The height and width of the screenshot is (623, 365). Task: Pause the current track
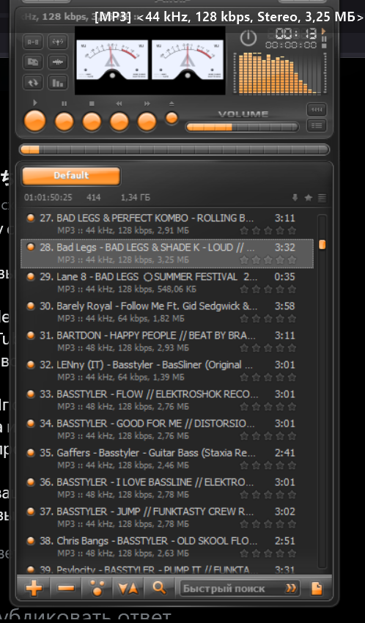(x=64, y=122)
